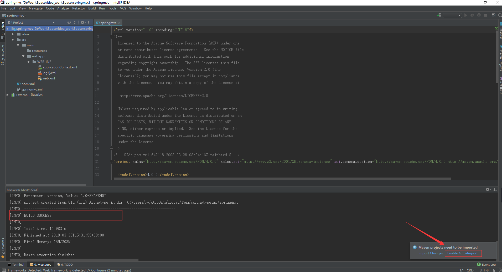
Task: Collapse the WEB-INF folder
Action: pyautogui.click(x=28, y=62)
